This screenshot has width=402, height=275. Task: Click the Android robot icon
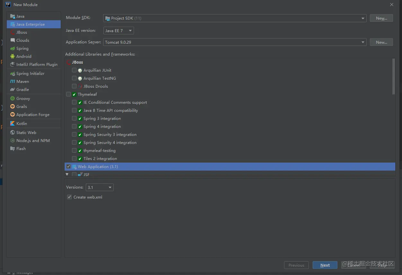[13, 56]
